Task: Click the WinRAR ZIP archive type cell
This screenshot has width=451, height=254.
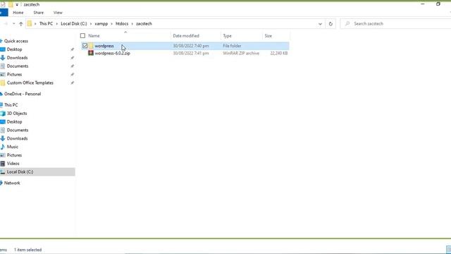Action: point(241,54)
